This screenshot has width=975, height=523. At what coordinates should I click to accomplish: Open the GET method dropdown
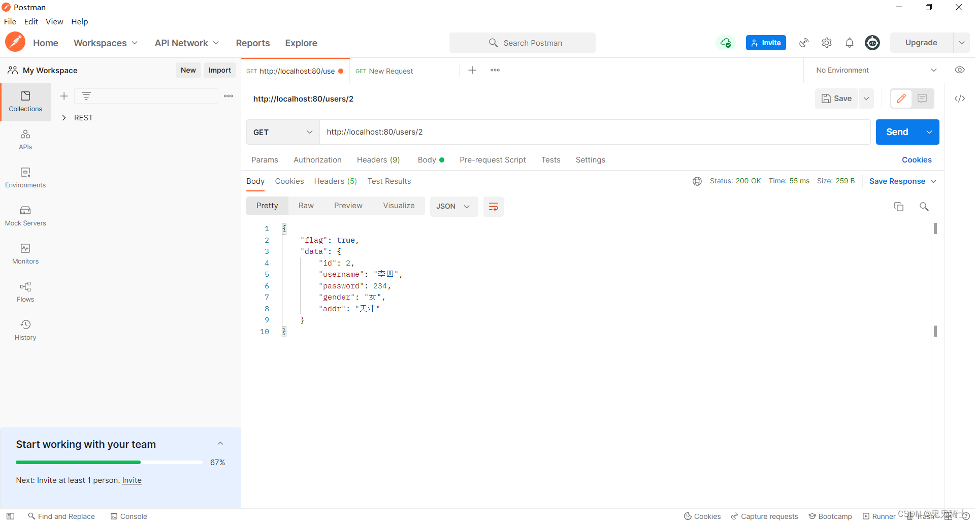[x=283, y=132]
